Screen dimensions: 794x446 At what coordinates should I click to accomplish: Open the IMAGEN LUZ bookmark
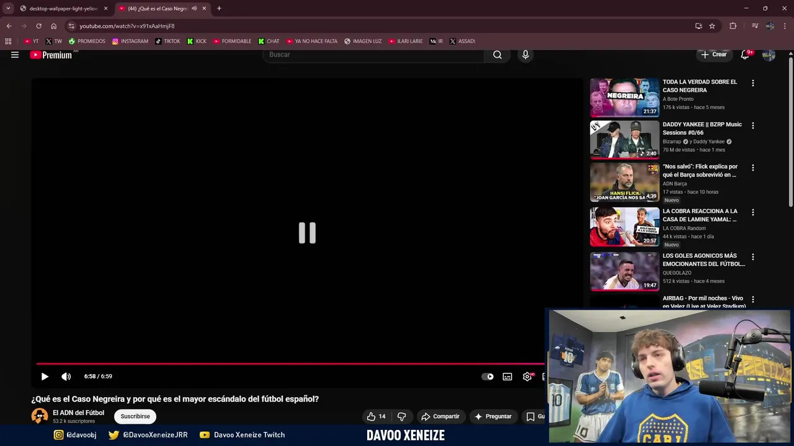tap(363, 42)
